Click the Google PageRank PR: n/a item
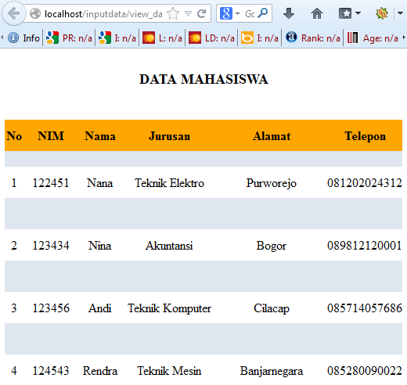 (x=69, y=38)
